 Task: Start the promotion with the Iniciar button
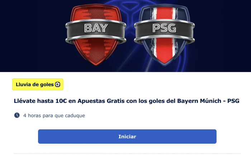[127, 137]
